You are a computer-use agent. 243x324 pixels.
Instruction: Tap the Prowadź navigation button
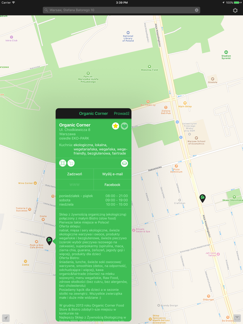click(x=121, y=113)
